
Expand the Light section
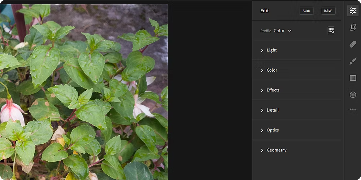pos(296,50)
